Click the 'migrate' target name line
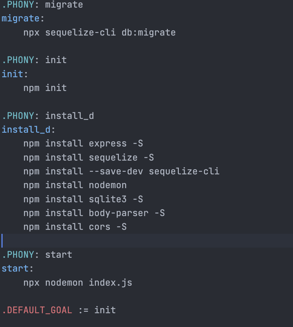The height and width of the screenshot is (327, 293). [20, 18]
